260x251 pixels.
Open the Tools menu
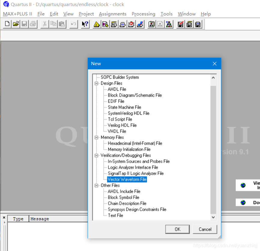(167, 14)
